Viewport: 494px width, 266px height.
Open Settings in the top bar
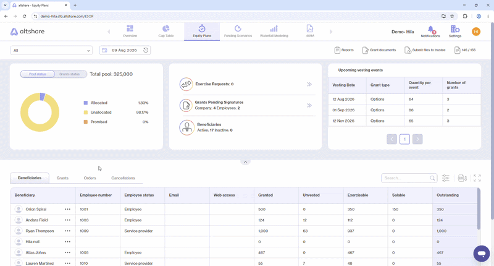pyautogui.click(x=455, y=32)
